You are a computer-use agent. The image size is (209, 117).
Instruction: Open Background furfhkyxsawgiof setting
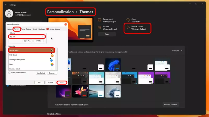[x=107, y=20]
